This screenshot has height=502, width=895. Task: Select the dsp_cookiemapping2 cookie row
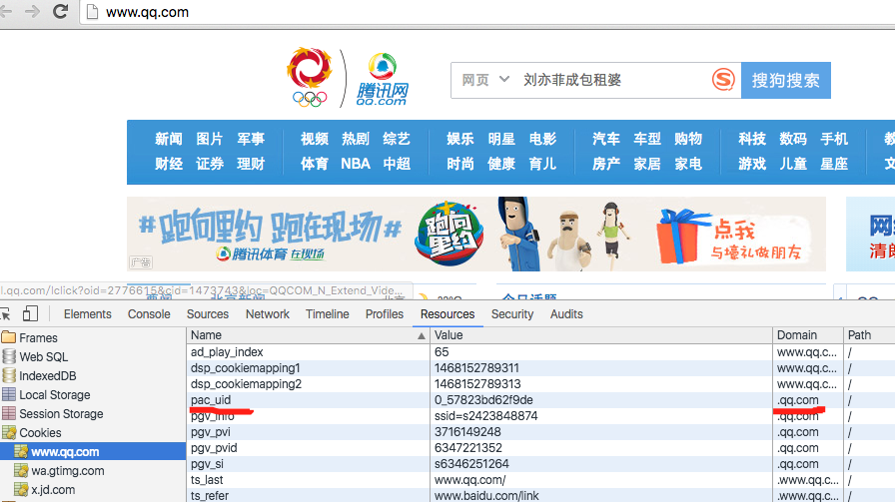(x=540, y=384)
